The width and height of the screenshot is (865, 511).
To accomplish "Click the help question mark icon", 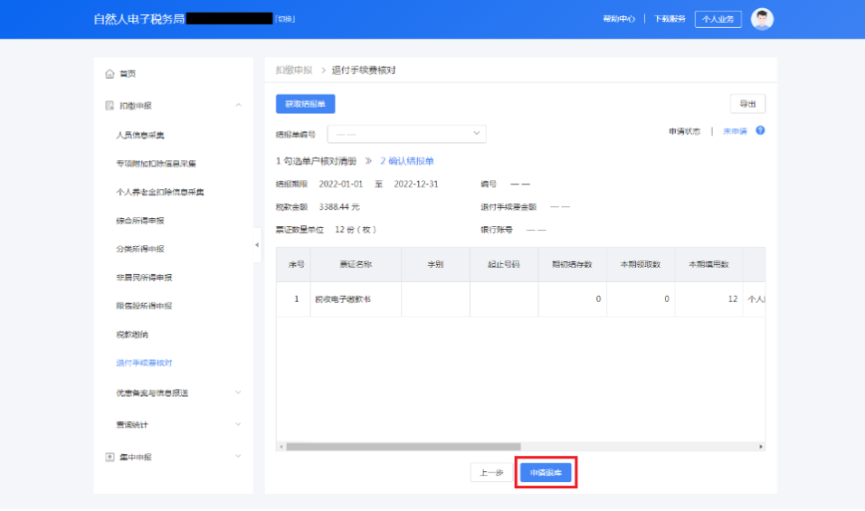I will pos(760,131).
